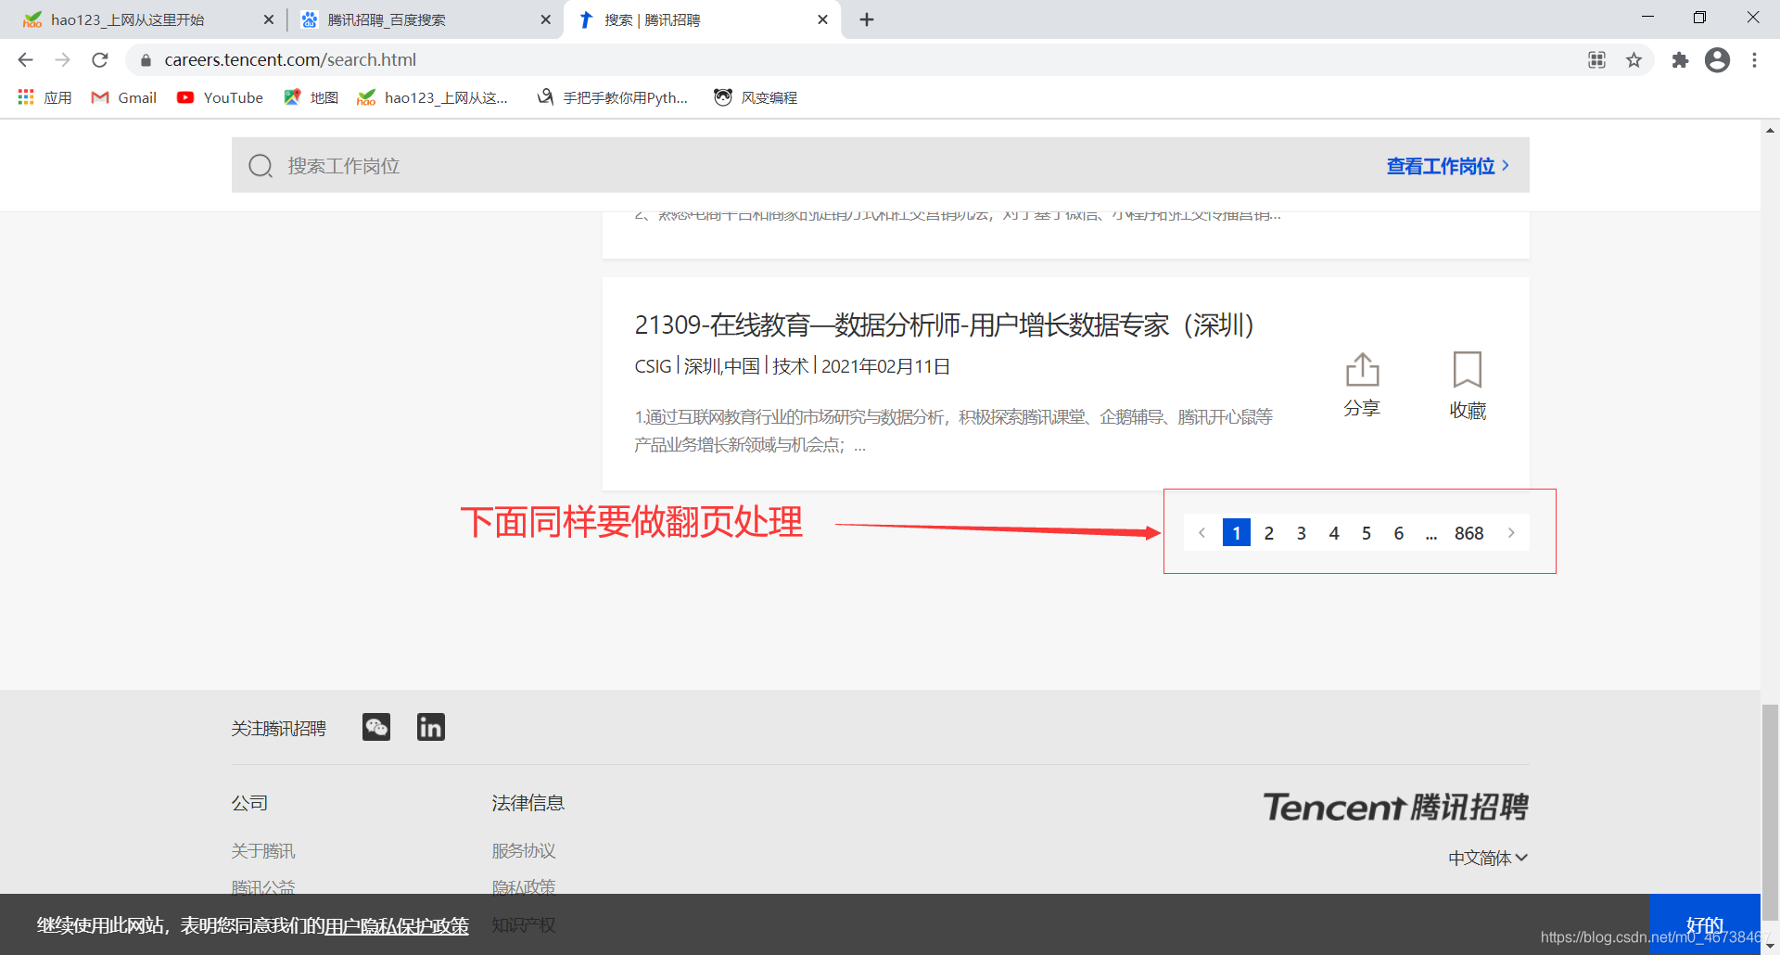The width and height of the screenshot is (1780, 955).
Task: Open the 手把手教你用Pyth... bookmark
Action: 612,97
